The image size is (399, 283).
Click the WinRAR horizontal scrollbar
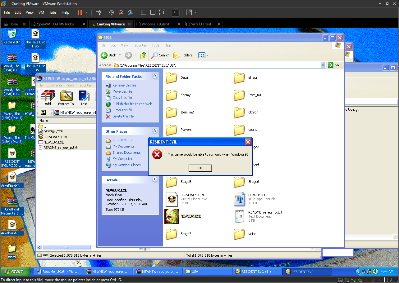point(67,248)
